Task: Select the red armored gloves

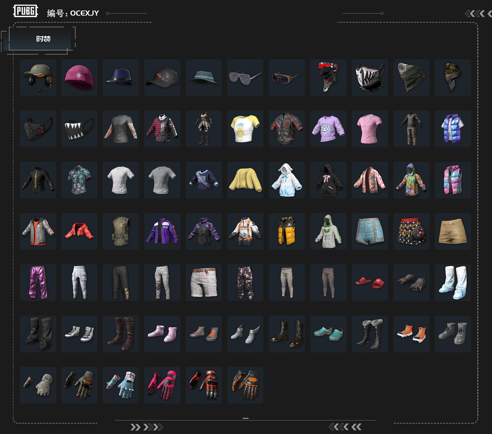Action: pyautogui.click(x=204, y=385)
